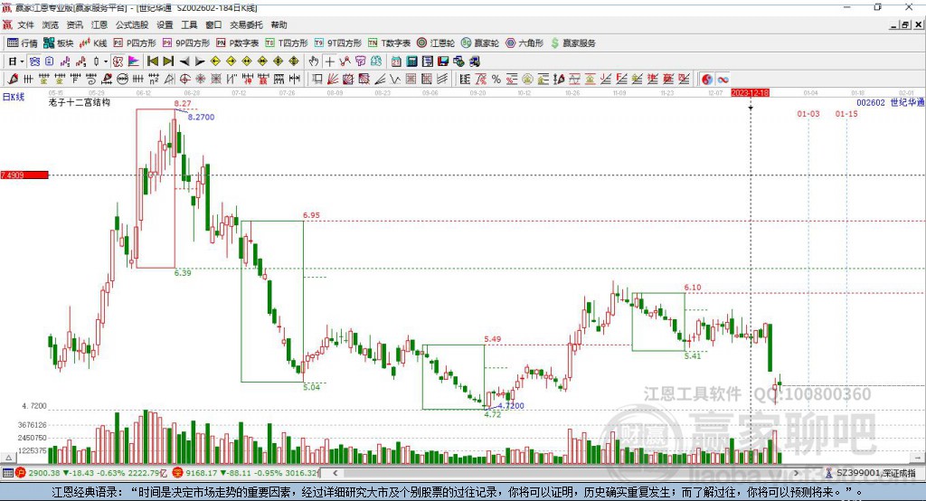Click the 老子十二宫结构 label
Image resolution: width=926 pixels, height=501 pixels.
[x=80, y=102]
